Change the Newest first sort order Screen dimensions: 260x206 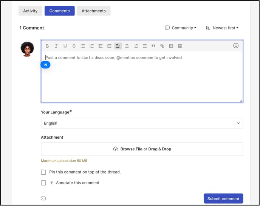coord(222,28)
